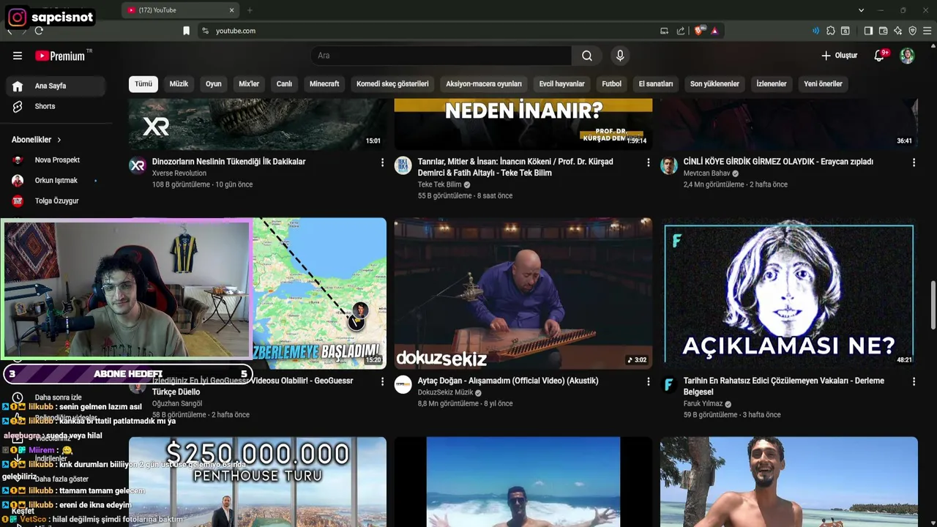Viewport: 937px width, 527px height.
Task: Select the Oyun filter chip
Action: 214,84
